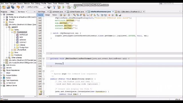This screenshot has width=183, height=103.
Task: Expand the Look and feel code fold
Action: click(x=44, y=84)
